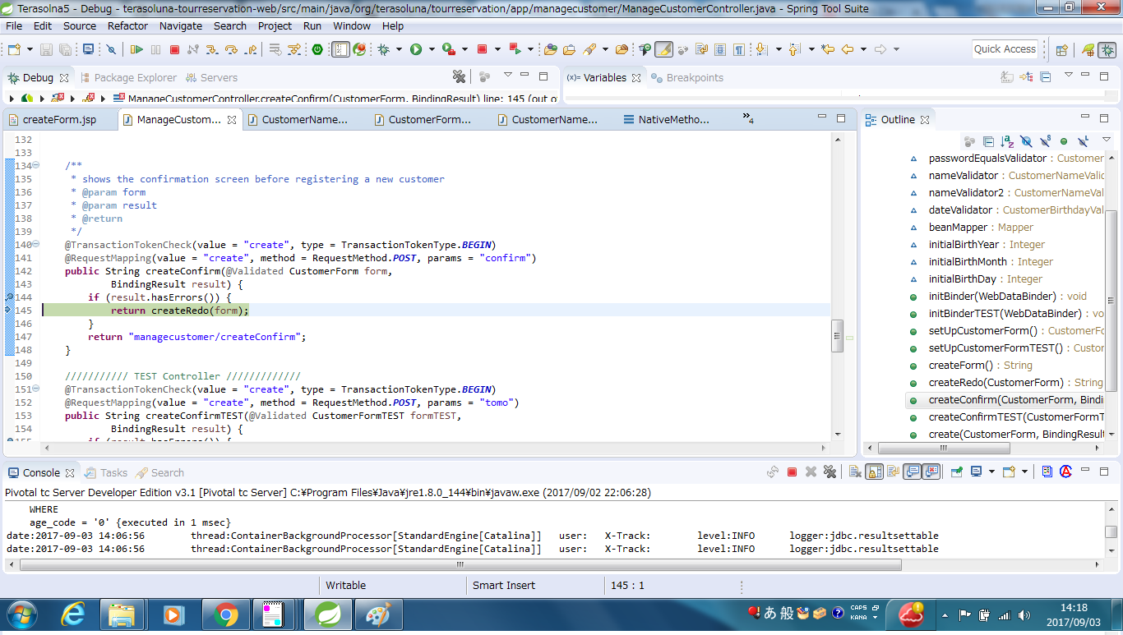The image size is (1123, 635).
Task: Click the green Run launch button
Action: pyautogui.click(x=416, y=49)
